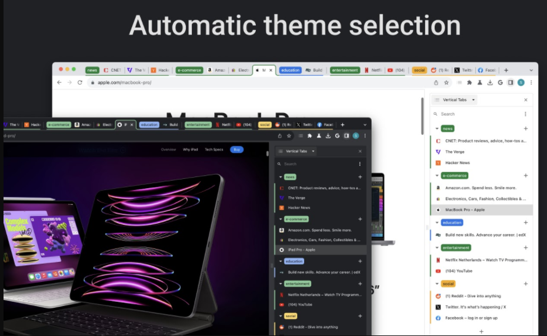Click the download icon in the light window toolbar
The image size is (547, 336).
coord(490,83)
